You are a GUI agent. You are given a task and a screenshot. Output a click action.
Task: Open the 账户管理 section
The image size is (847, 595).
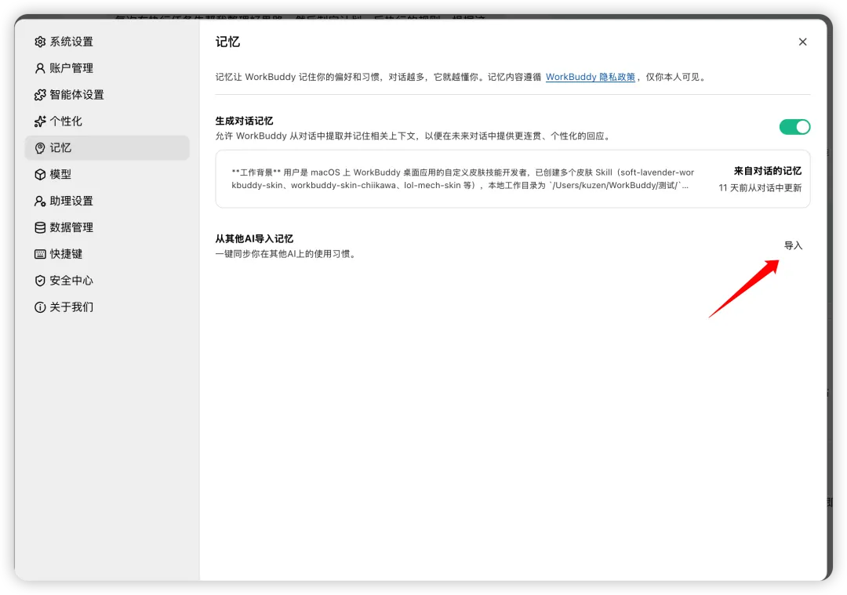pyautogui.click(x=107, y=68)
